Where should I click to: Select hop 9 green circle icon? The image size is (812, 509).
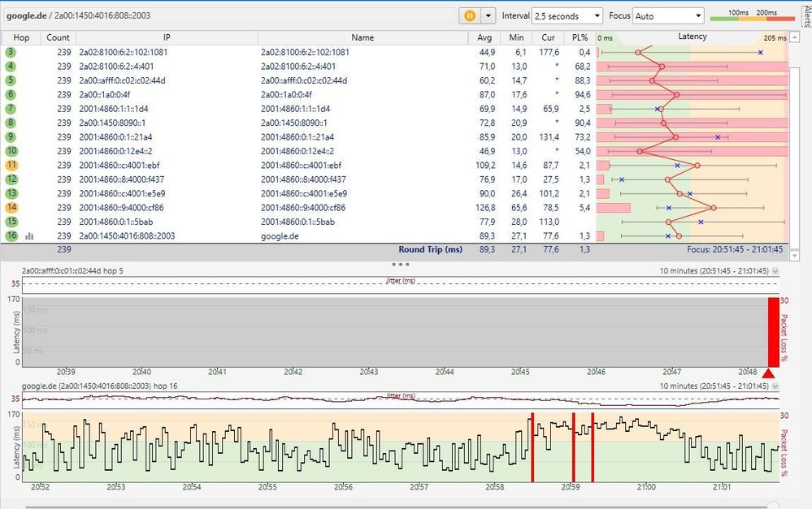click(11, 136)
